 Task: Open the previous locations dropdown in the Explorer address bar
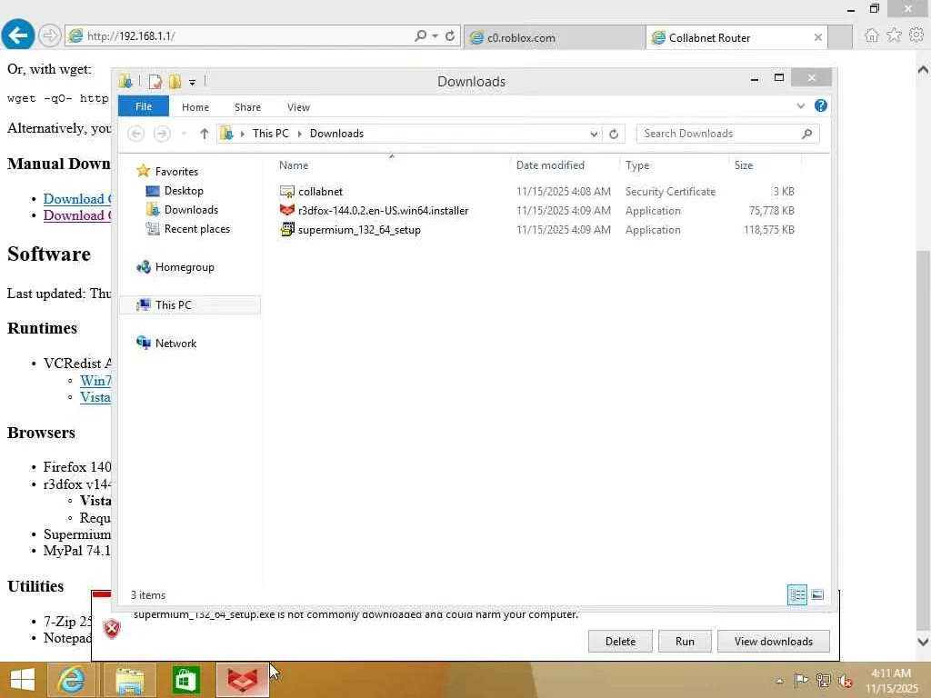point(594,134)
